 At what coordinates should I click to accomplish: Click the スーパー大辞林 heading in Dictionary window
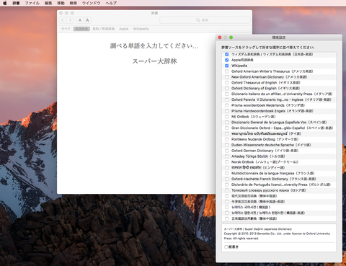pos(154,61)
